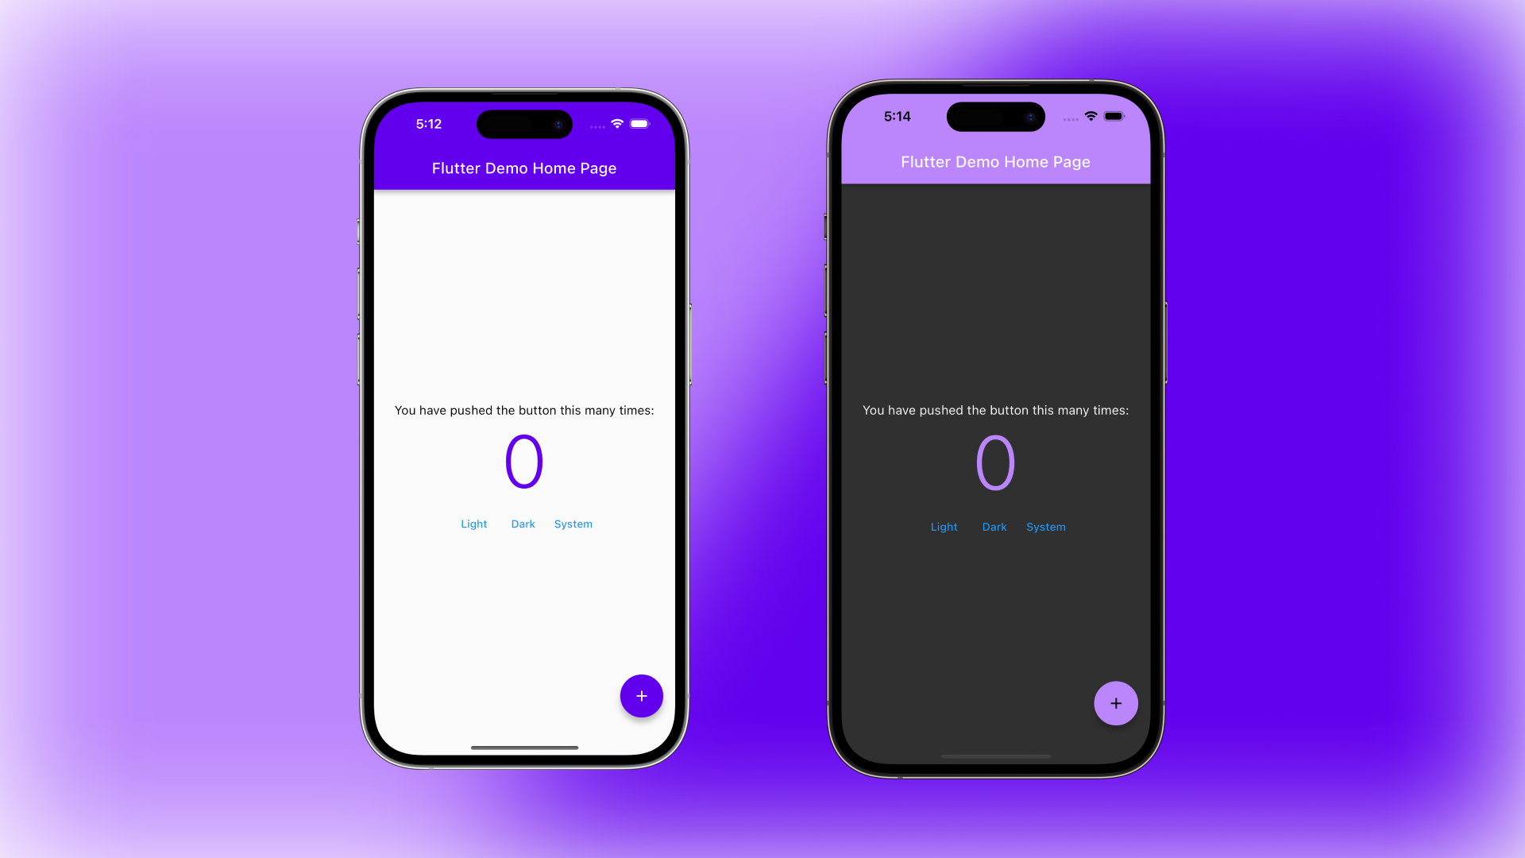Screen dimensions: 1525x858
Task: Tap the purple counter display 0
Action: point(523,461)
